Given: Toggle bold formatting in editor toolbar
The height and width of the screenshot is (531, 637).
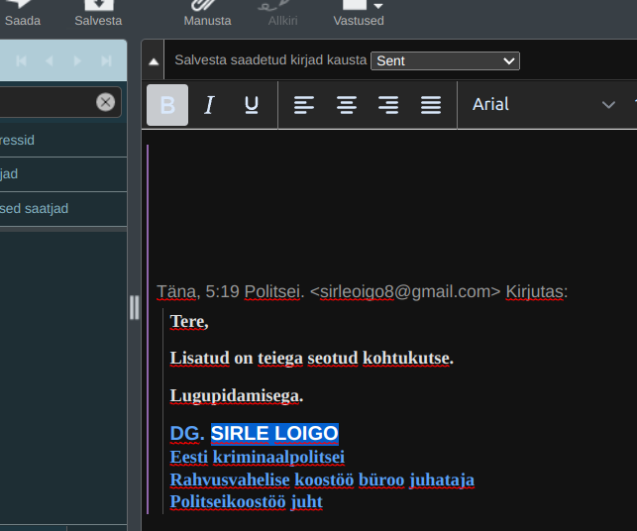Looking at the screenshot, I should point(167,105).
